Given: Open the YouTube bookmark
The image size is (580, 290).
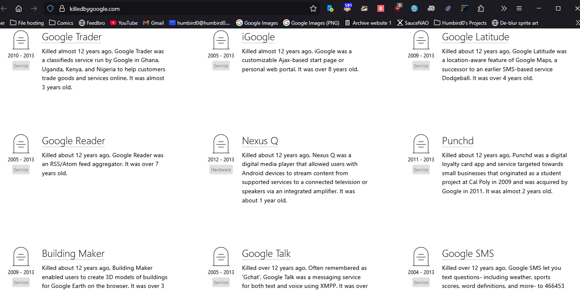Looking at the screenshot, I should [124, 23].
